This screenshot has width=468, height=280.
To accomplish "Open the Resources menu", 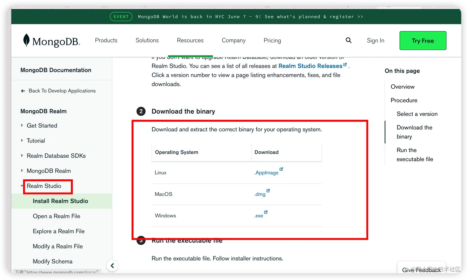I will click(x=190, y=40).
